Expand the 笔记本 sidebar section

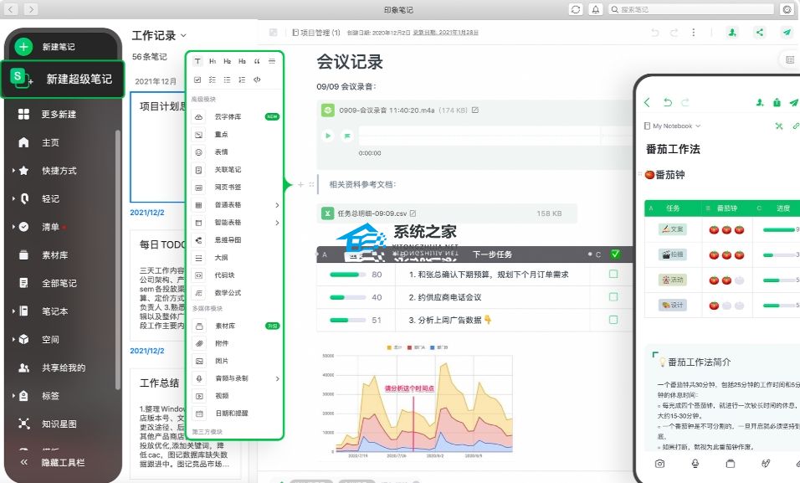click(13, 311)
